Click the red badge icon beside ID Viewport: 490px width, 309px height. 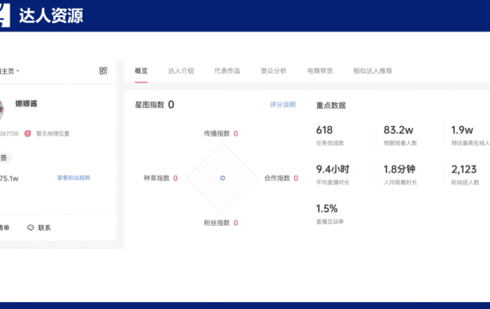pos(28,134)
